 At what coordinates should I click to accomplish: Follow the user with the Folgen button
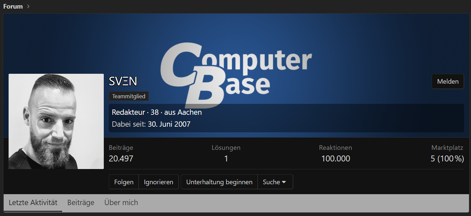124,182
